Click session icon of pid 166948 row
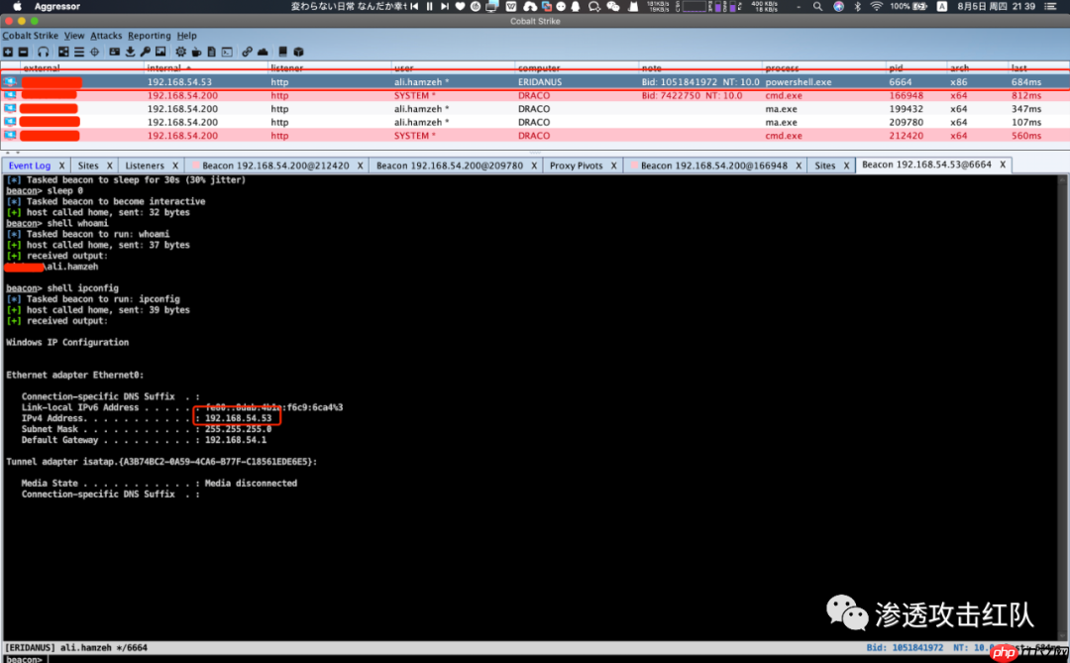 pyautogui.click(x=10, y=95)
